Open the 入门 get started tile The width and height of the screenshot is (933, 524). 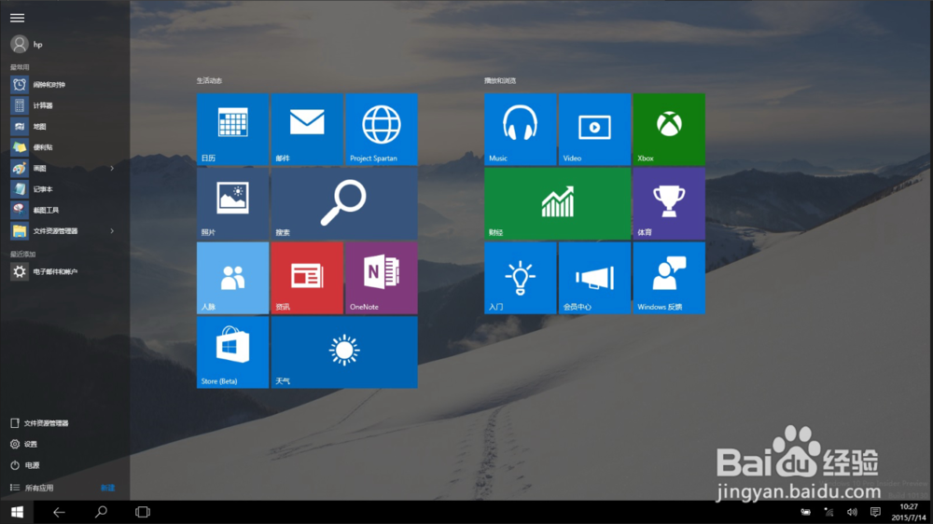tap(520, 278)
